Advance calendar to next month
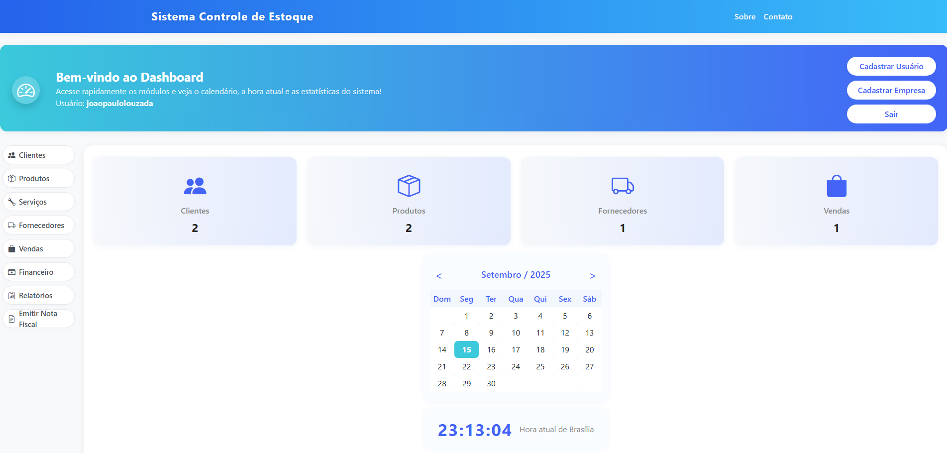This screenshot has height=453, width=947. click(x=592, y=276)
